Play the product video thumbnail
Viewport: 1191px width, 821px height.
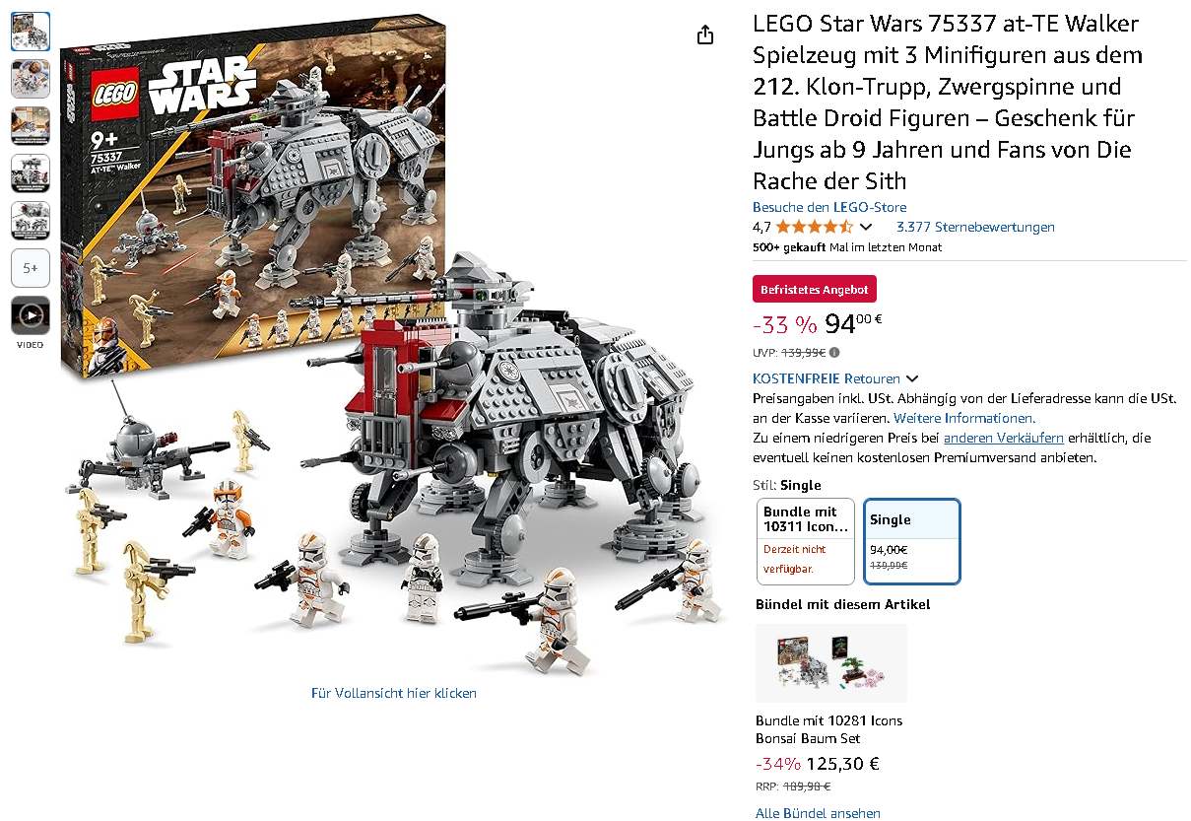(x=31, y=315)
